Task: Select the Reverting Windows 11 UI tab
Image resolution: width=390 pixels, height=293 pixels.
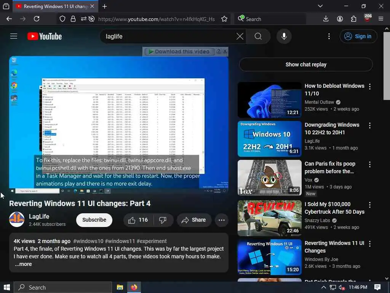Action: [55, 6]
